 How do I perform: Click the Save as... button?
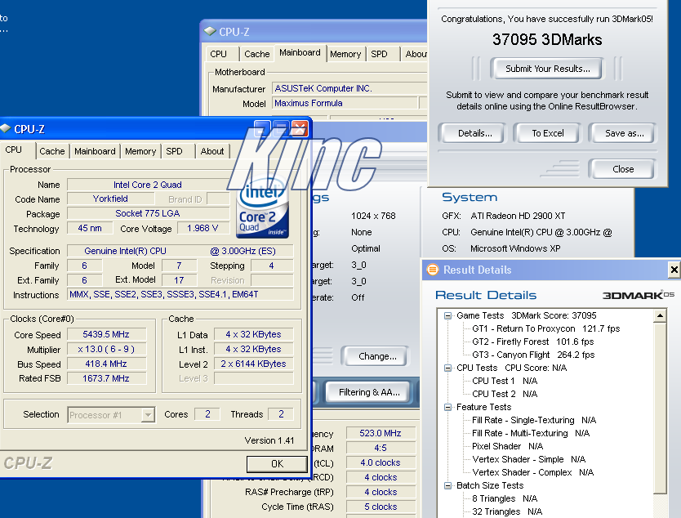(x=625, y=133)
